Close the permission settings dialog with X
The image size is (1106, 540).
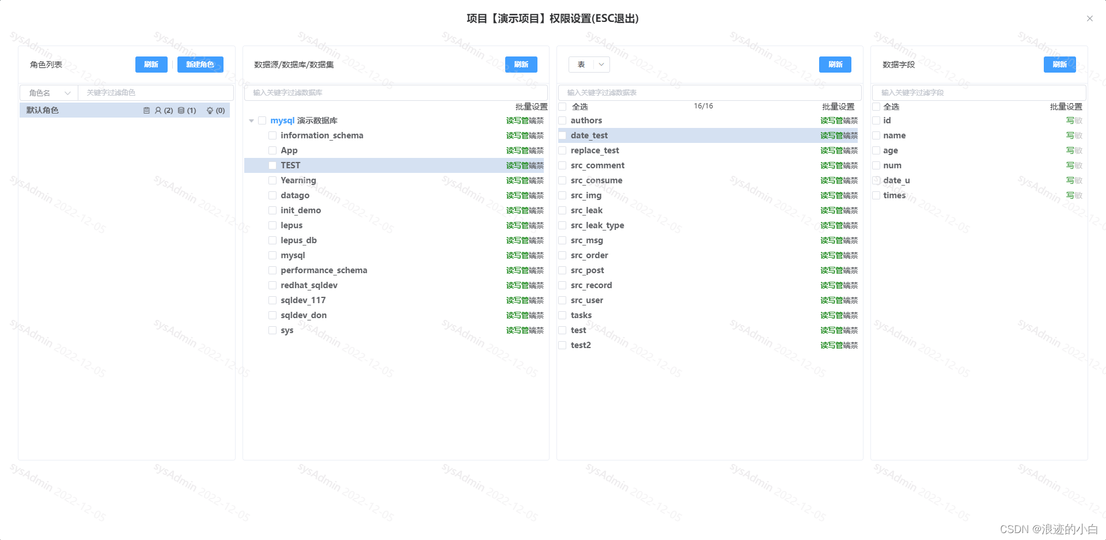click(1090, 18)
